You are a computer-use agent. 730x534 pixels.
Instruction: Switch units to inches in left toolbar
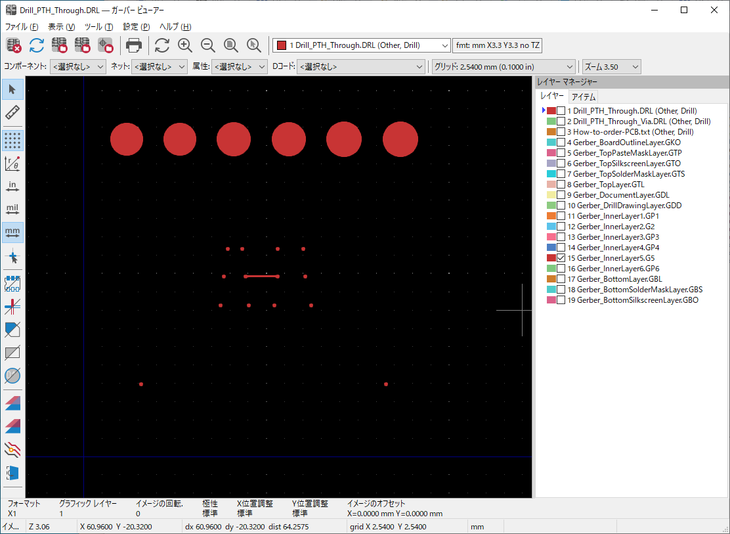point(12,187)
